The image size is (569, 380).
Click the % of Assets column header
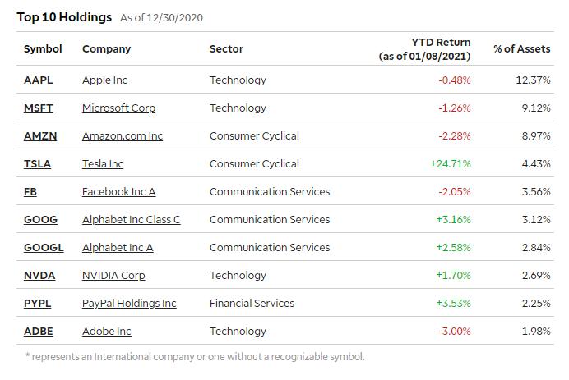coord(521,49)
